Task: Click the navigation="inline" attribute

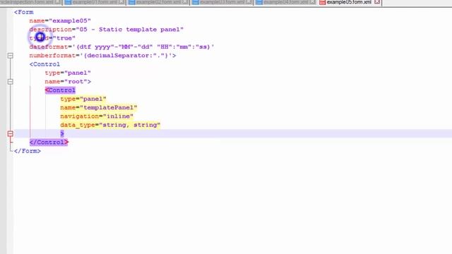Action: pyautogui.click(x=97, y=116)
